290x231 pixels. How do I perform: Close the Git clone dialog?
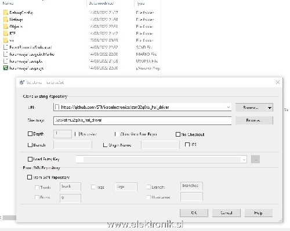tap(278, 82)
